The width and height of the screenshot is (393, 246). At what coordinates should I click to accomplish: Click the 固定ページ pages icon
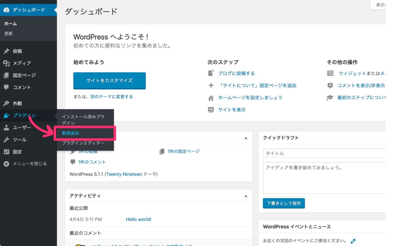6,75
